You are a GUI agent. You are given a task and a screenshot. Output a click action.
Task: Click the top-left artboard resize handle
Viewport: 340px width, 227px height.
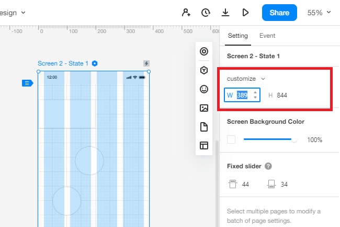(38, 71)
